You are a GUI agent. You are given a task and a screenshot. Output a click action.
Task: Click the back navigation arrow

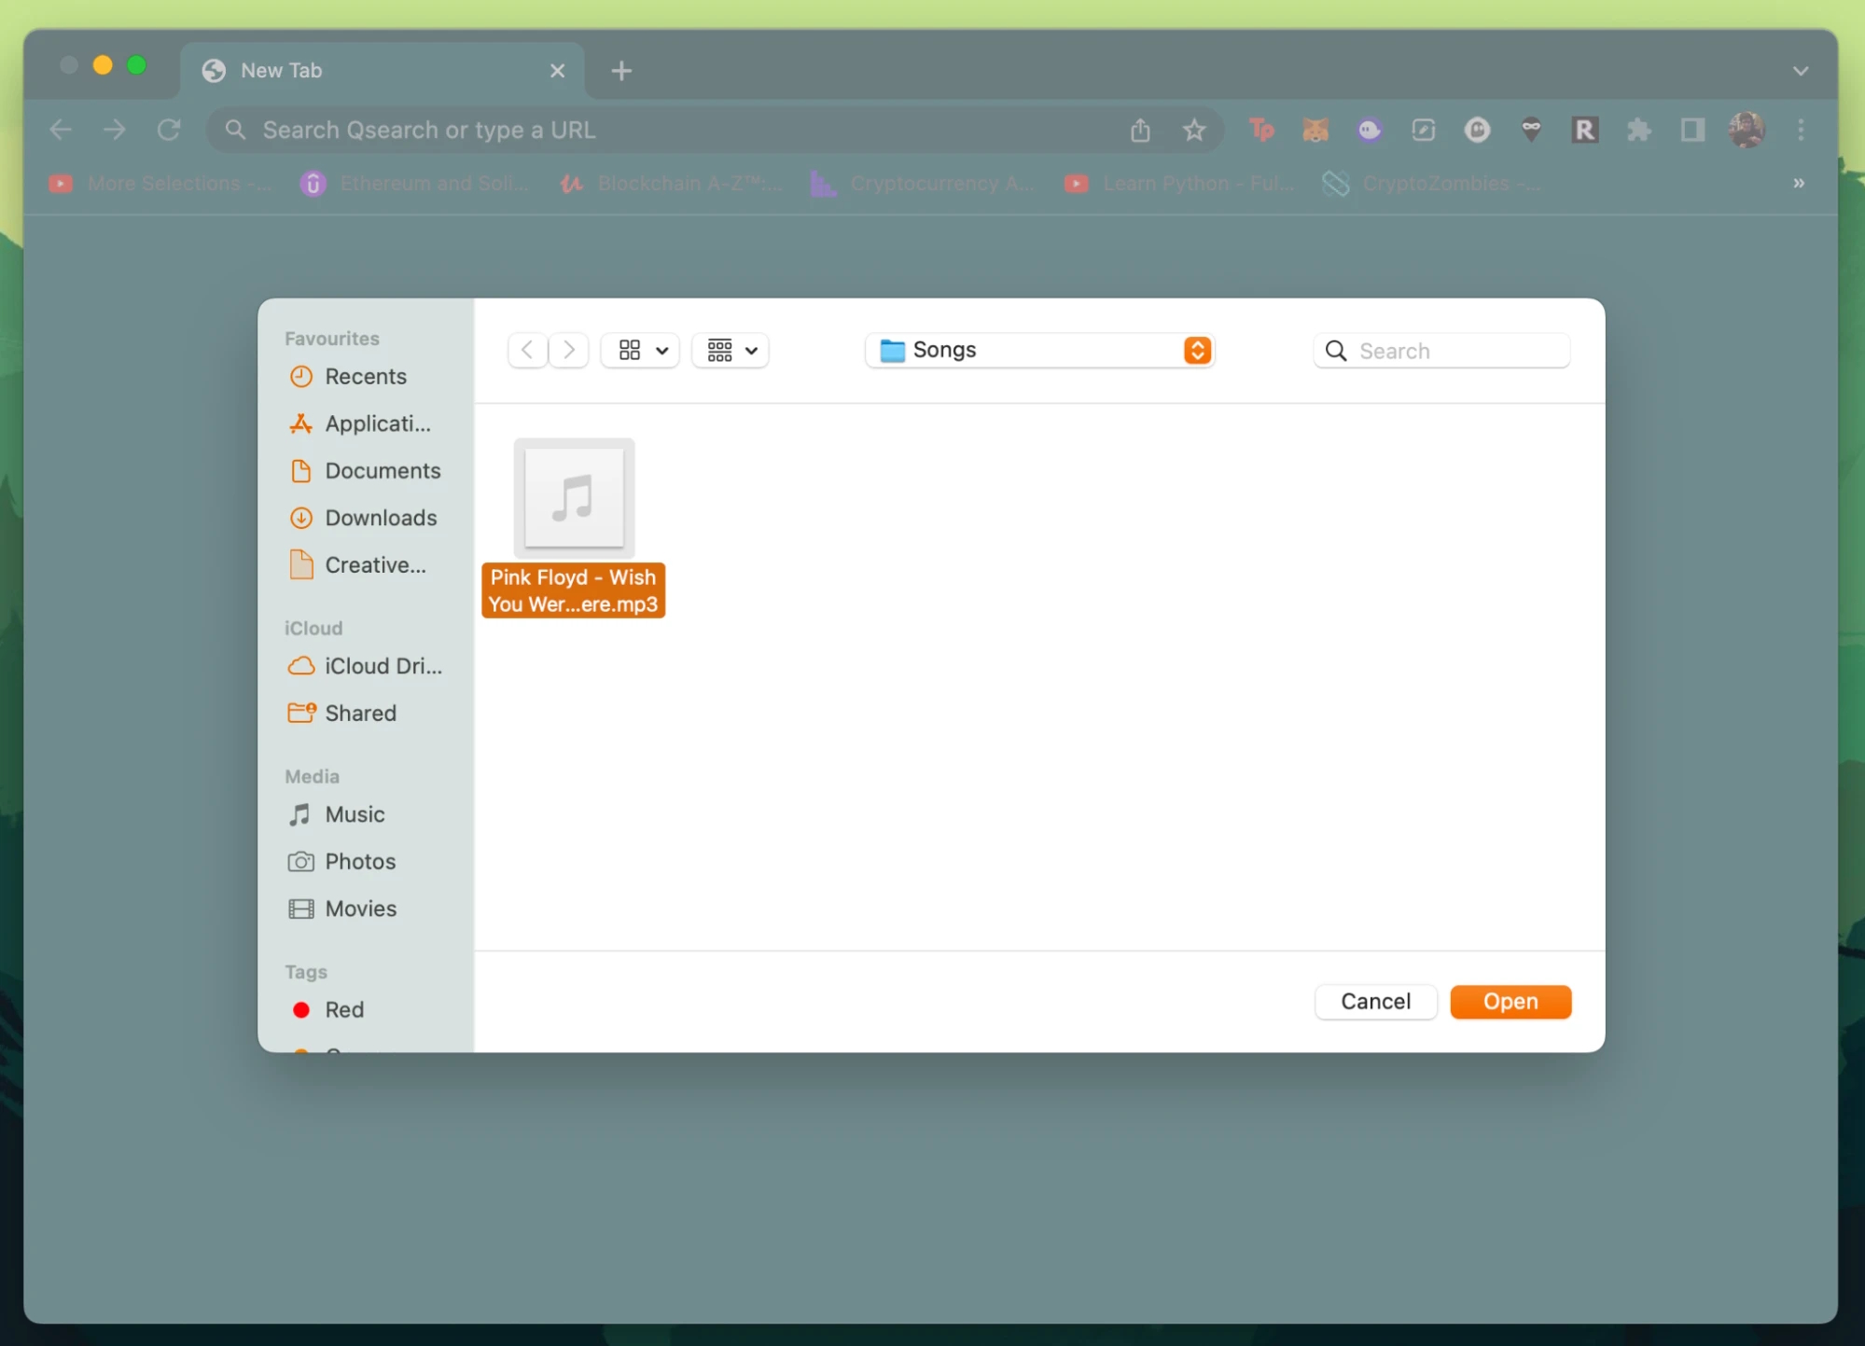[60, 130]
